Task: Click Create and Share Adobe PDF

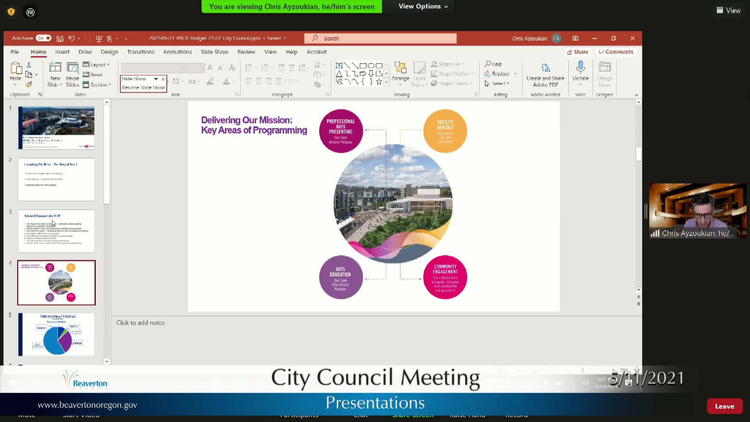Action: point(545,74)
